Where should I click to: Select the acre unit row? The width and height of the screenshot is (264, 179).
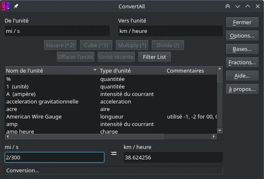(x=12, y=109)
